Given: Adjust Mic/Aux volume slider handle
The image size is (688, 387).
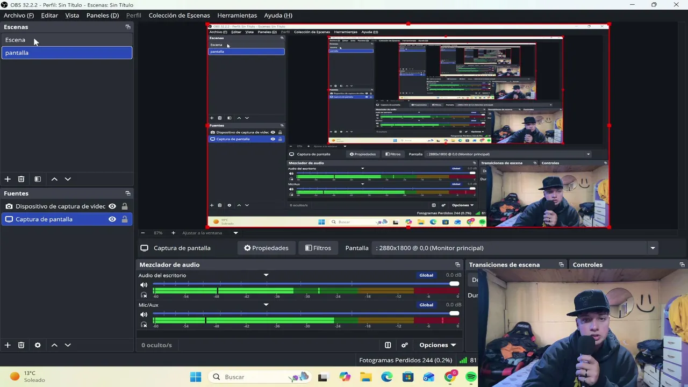Looking at the screenshot, I should tap(454, 313).
